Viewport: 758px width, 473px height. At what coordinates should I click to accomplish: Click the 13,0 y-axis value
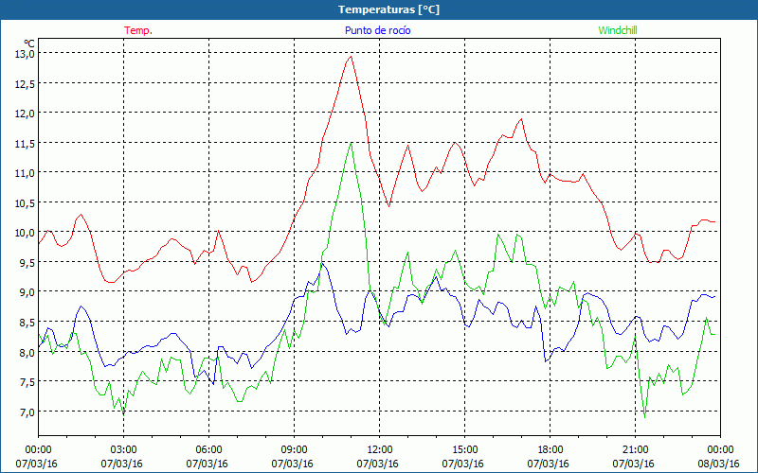pyautogui.click(x=27, y=54)
